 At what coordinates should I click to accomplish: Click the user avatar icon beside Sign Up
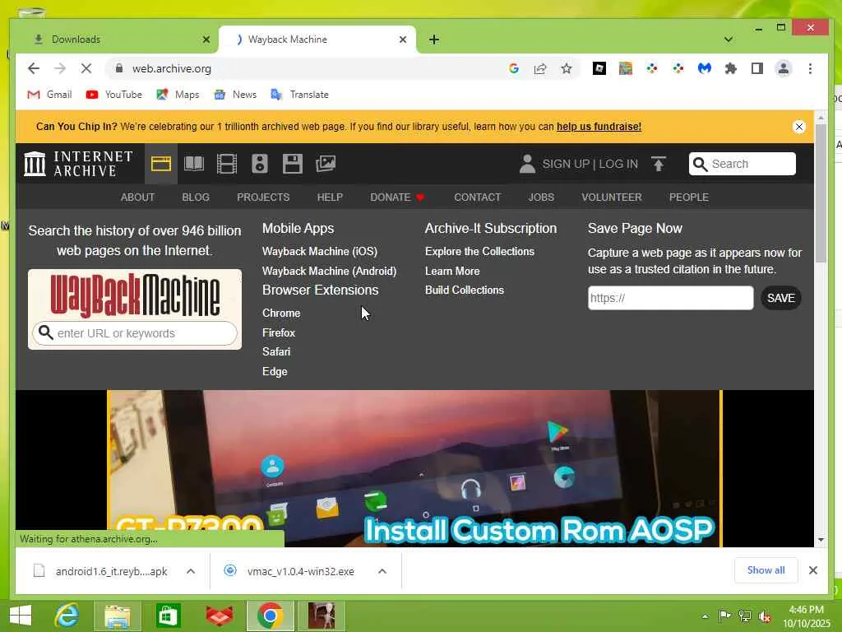pyautogui.click(x=527, y=164)
